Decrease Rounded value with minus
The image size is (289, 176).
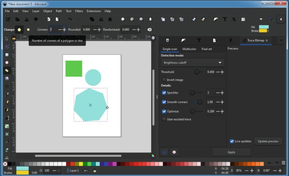coord(95,29)
